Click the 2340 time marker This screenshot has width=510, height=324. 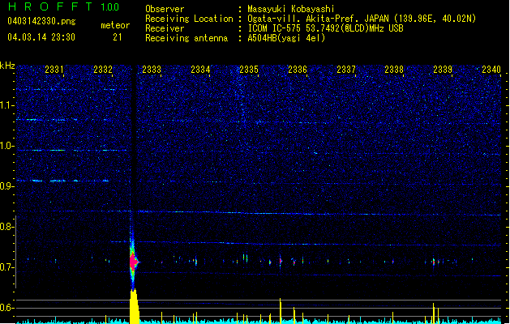click(x=491, y=70)
